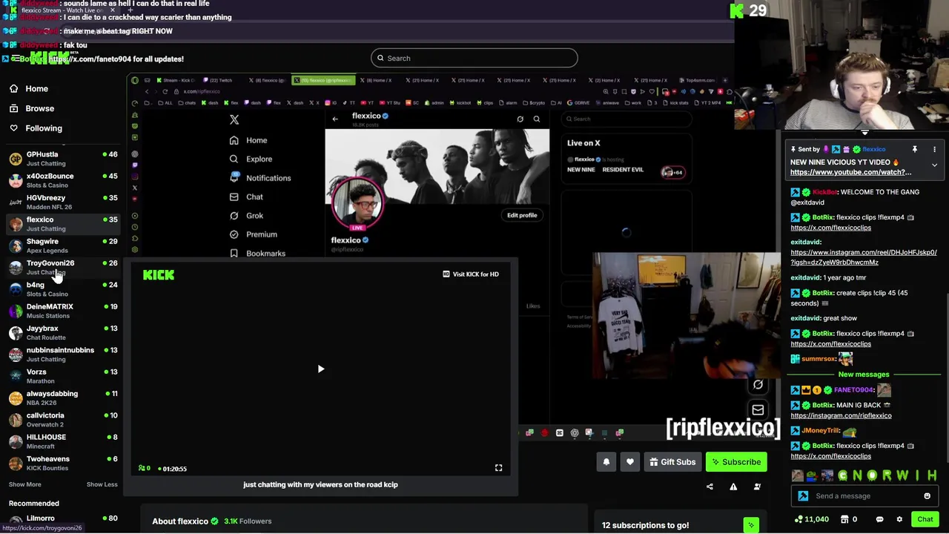Image resolution: width=949 pixels, height=534 pixels.
Task: Open exitdavid's Instagram reel link
Action: click(863, 257)
